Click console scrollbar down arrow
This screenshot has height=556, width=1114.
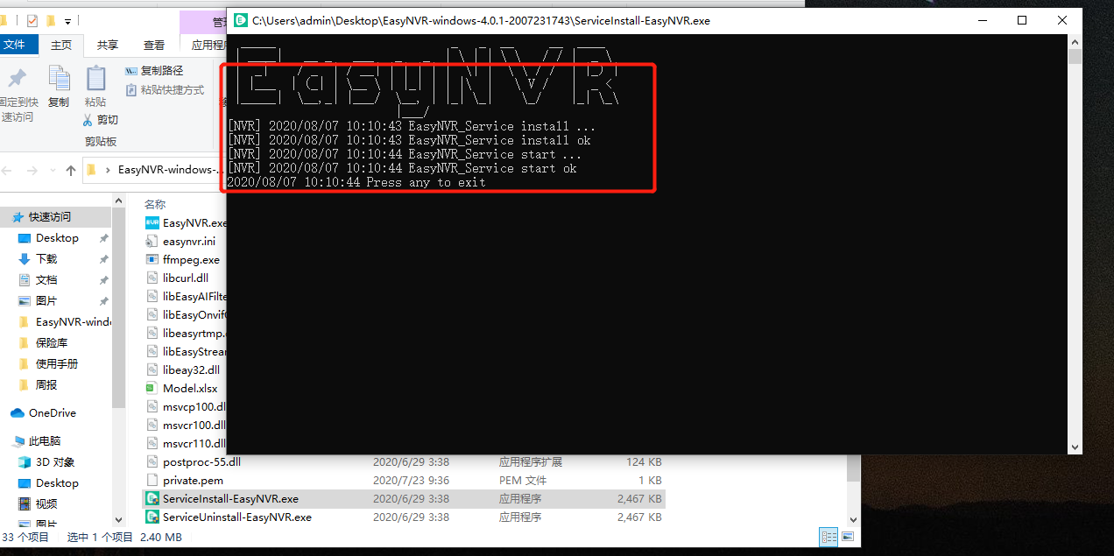click(x=1075, y=447)
